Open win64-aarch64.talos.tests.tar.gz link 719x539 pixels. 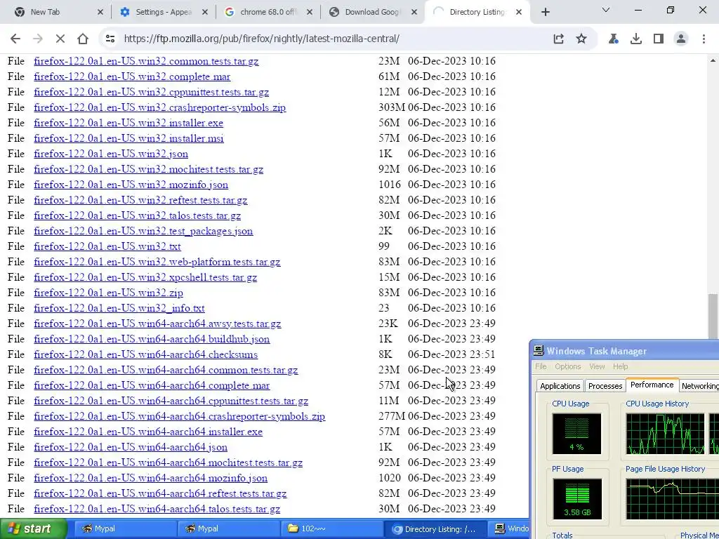(x=157, y=510)
